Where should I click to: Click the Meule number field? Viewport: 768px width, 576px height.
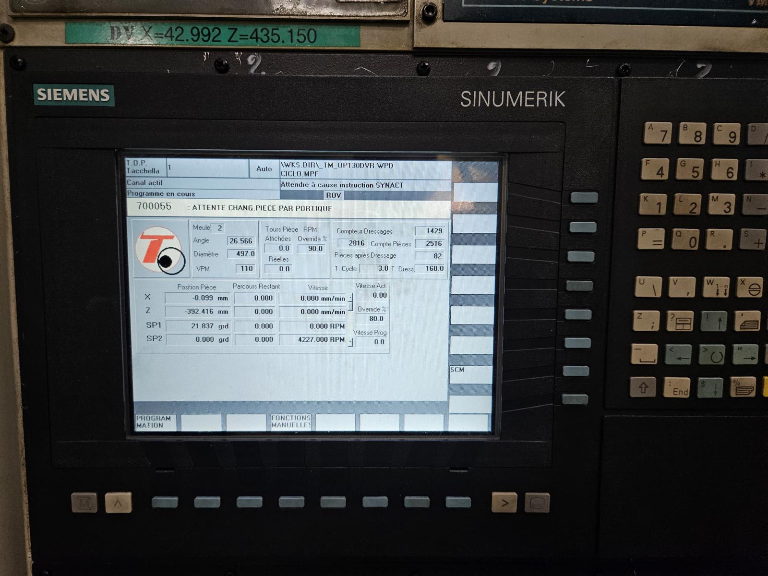click(x=218, y=228)
